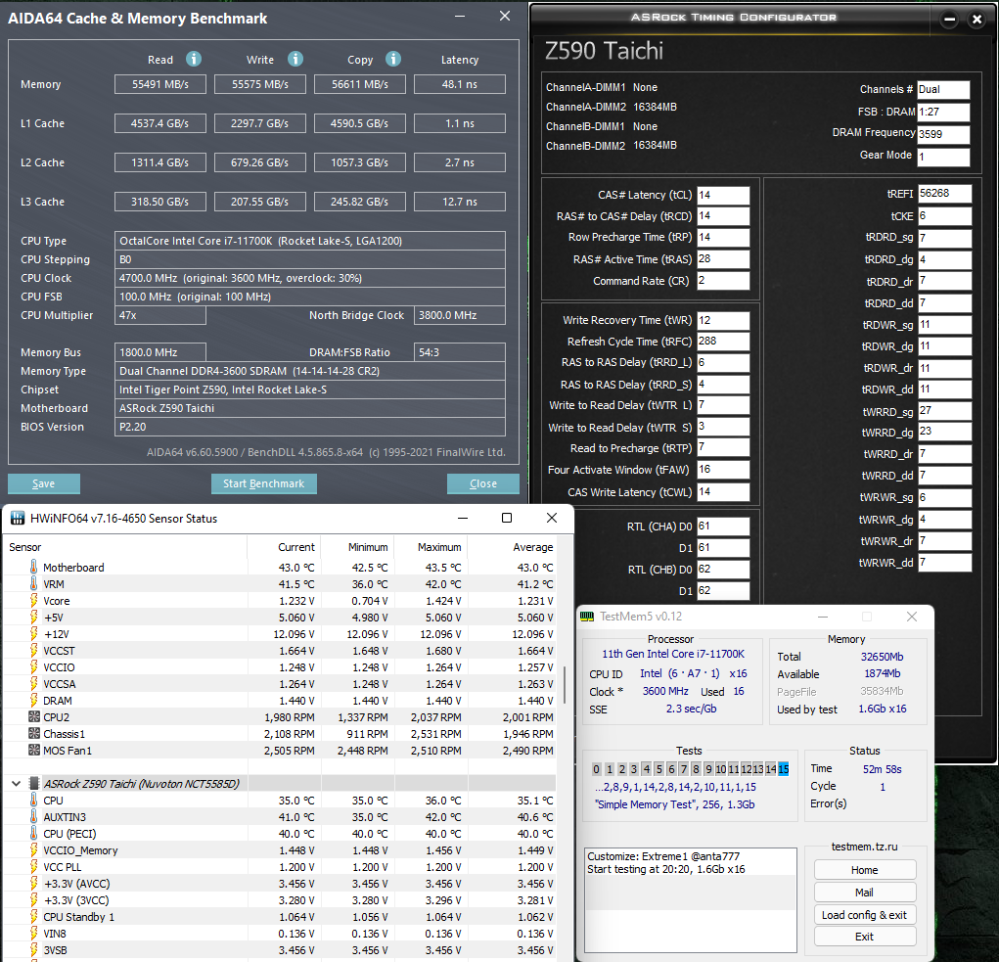Click the Chassis1 fan icon
Screen dimensions: 999x962
[34, 733]
